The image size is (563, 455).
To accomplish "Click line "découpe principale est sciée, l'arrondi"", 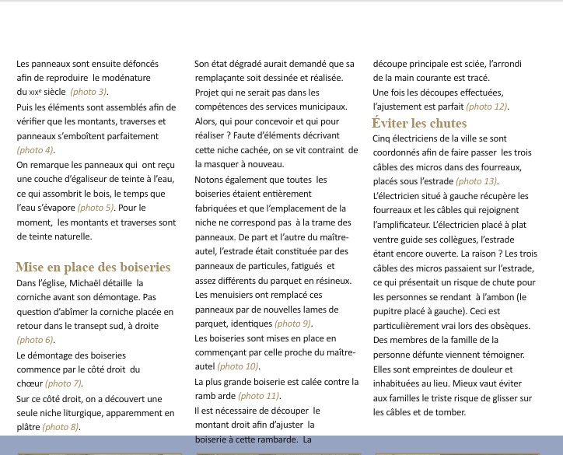I will tap(447, 64).
